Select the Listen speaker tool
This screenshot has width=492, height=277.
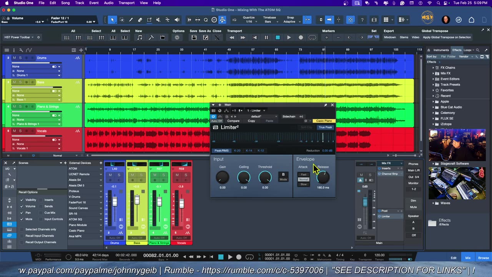coord(177,20)
